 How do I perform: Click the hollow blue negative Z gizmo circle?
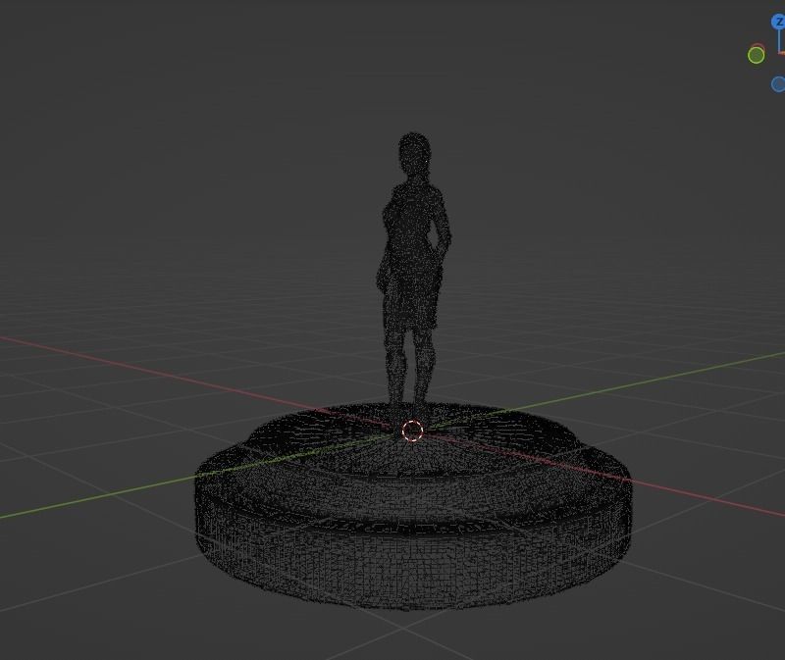778,84
